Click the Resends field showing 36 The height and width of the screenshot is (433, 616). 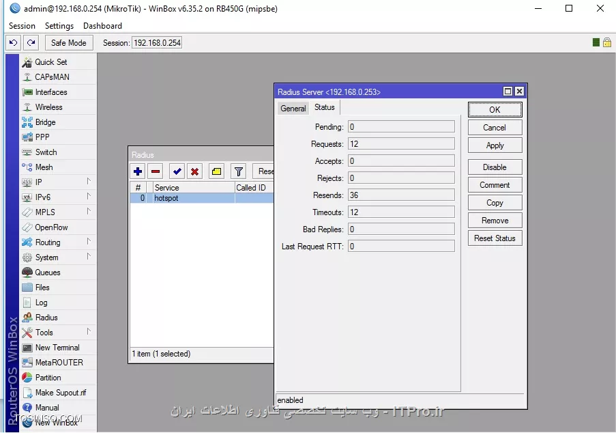pos(401,195)
